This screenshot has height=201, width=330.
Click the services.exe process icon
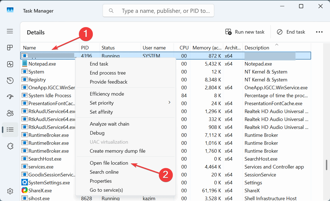click(x=25, y=167)
